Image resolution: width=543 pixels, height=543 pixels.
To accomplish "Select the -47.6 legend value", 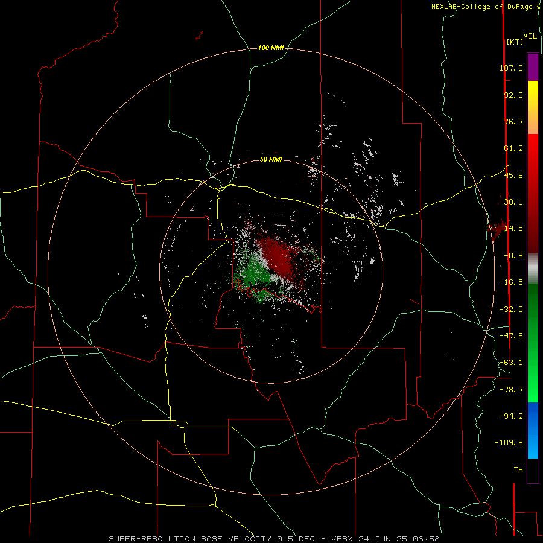I will pos(511,336).
